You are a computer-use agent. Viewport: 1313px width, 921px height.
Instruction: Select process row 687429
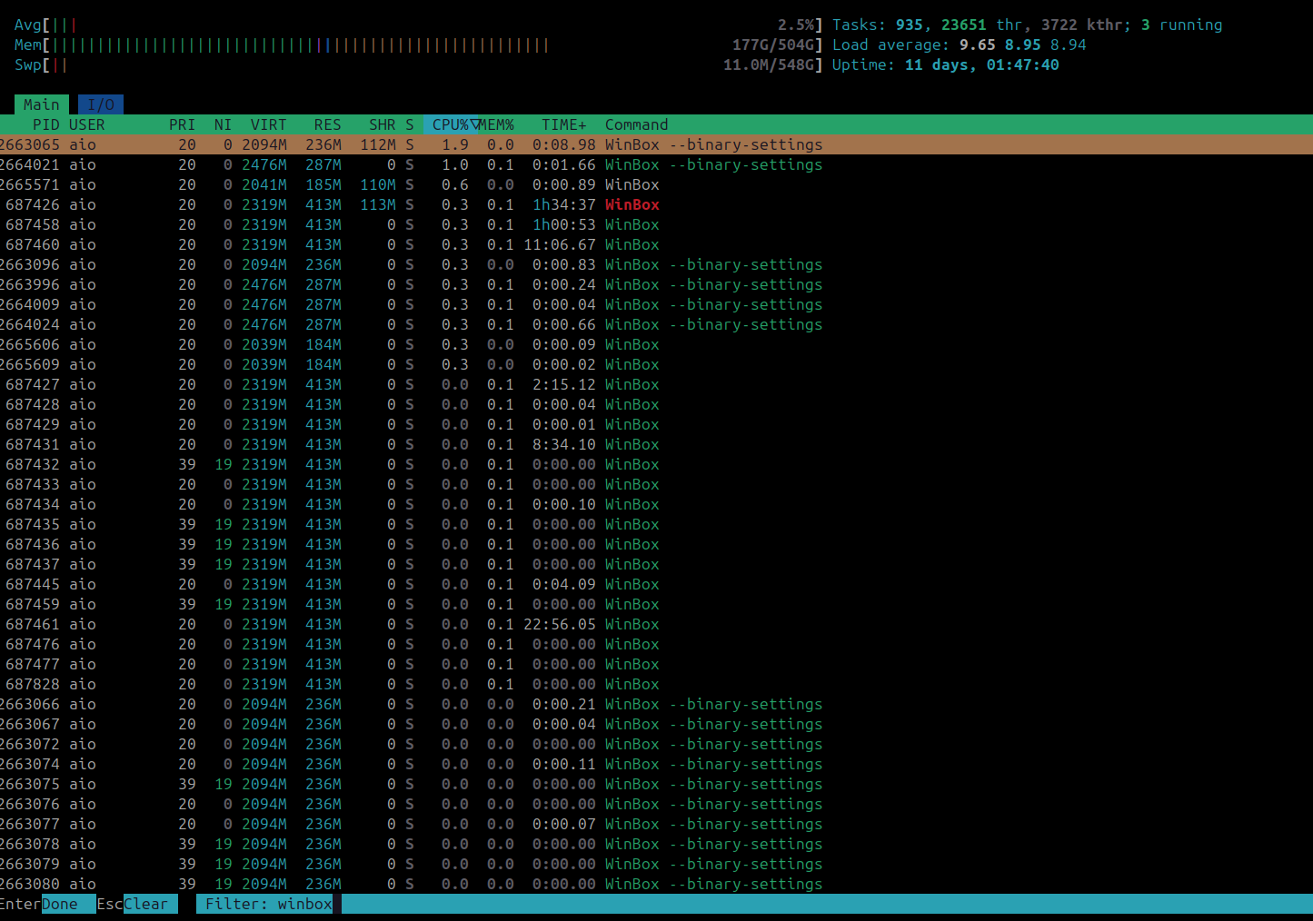(656, 424)
